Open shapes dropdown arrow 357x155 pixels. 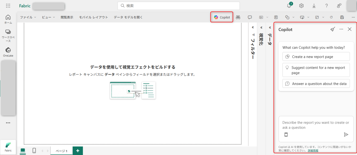click(x=293, y=17)
